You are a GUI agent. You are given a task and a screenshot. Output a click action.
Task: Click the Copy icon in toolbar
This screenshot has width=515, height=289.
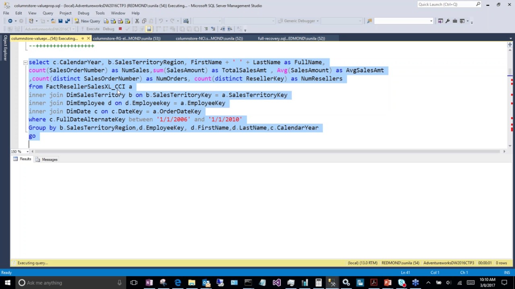click(144, 21)
